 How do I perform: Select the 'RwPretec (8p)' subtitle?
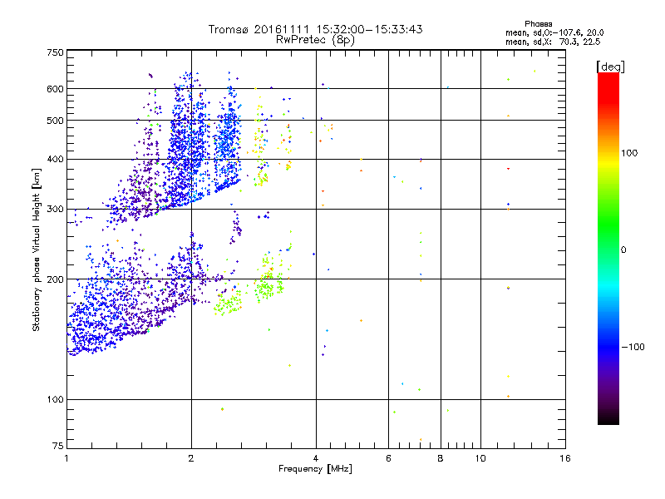click(x=315, y=40)
